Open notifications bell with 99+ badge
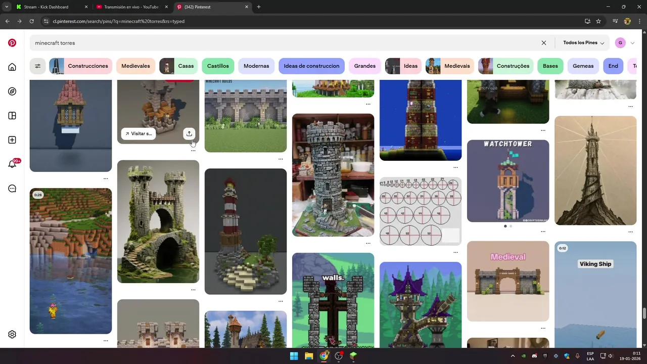This screenshot has width=647, height=364. tap(13, 164)
